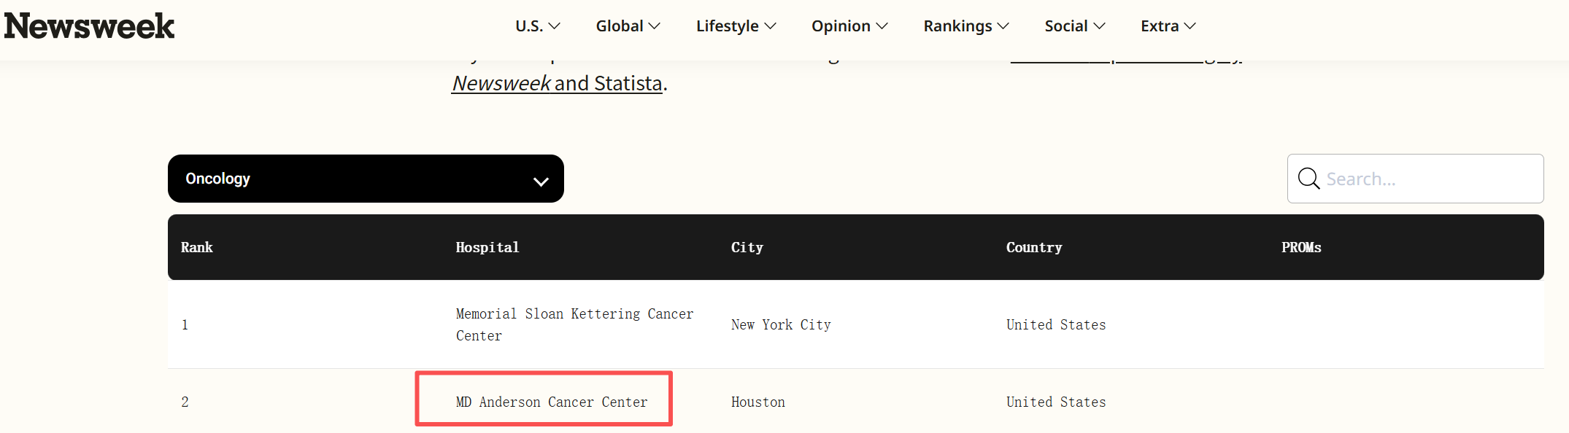Expand the Oncology specialty dropdown
Screen dimensions: 1569x433
tap(366, 179)
